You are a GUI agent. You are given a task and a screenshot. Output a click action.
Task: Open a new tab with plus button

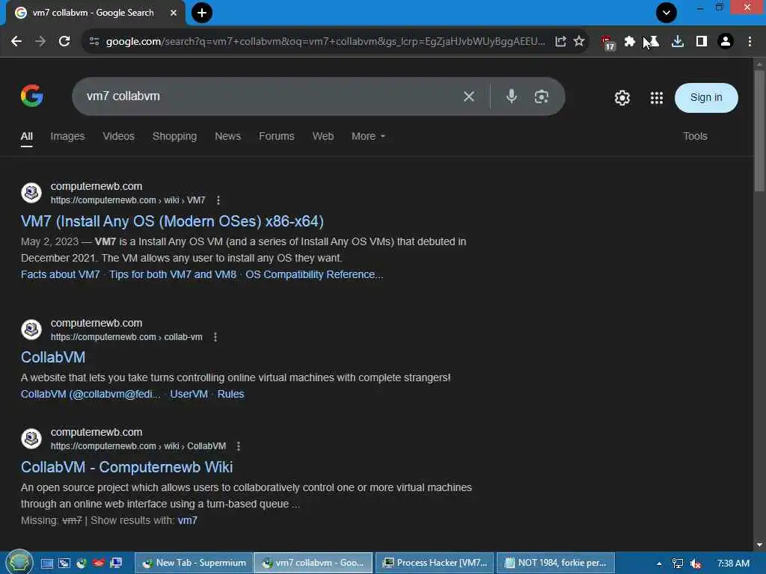coord(202,13)
